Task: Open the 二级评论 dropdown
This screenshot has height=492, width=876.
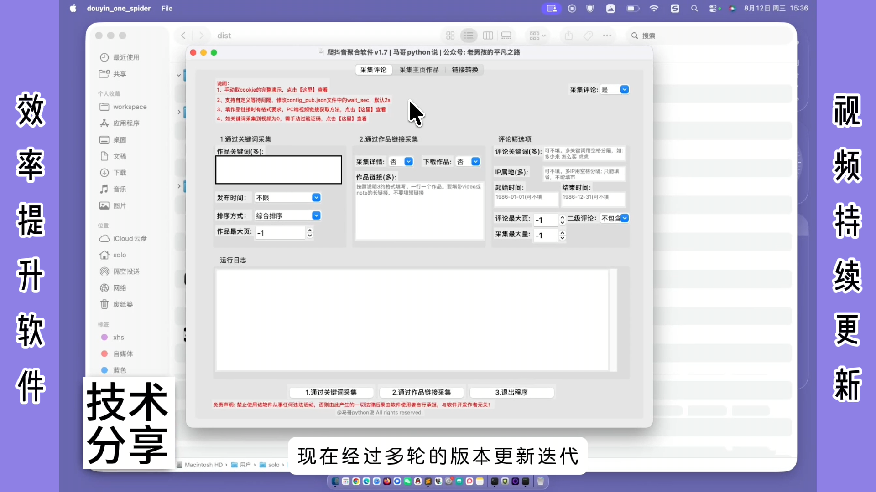Action: [615, 218]
